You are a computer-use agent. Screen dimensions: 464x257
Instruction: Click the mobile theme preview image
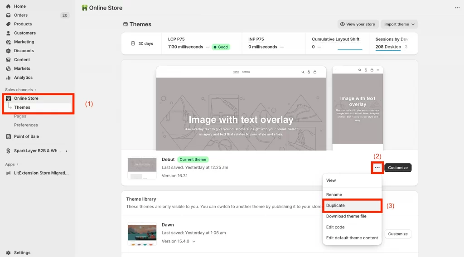tap(358, 108)
